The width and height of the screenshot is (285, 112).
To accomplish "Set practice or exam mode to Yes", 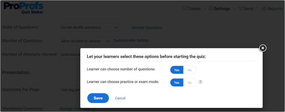I will tap(177, 82).
